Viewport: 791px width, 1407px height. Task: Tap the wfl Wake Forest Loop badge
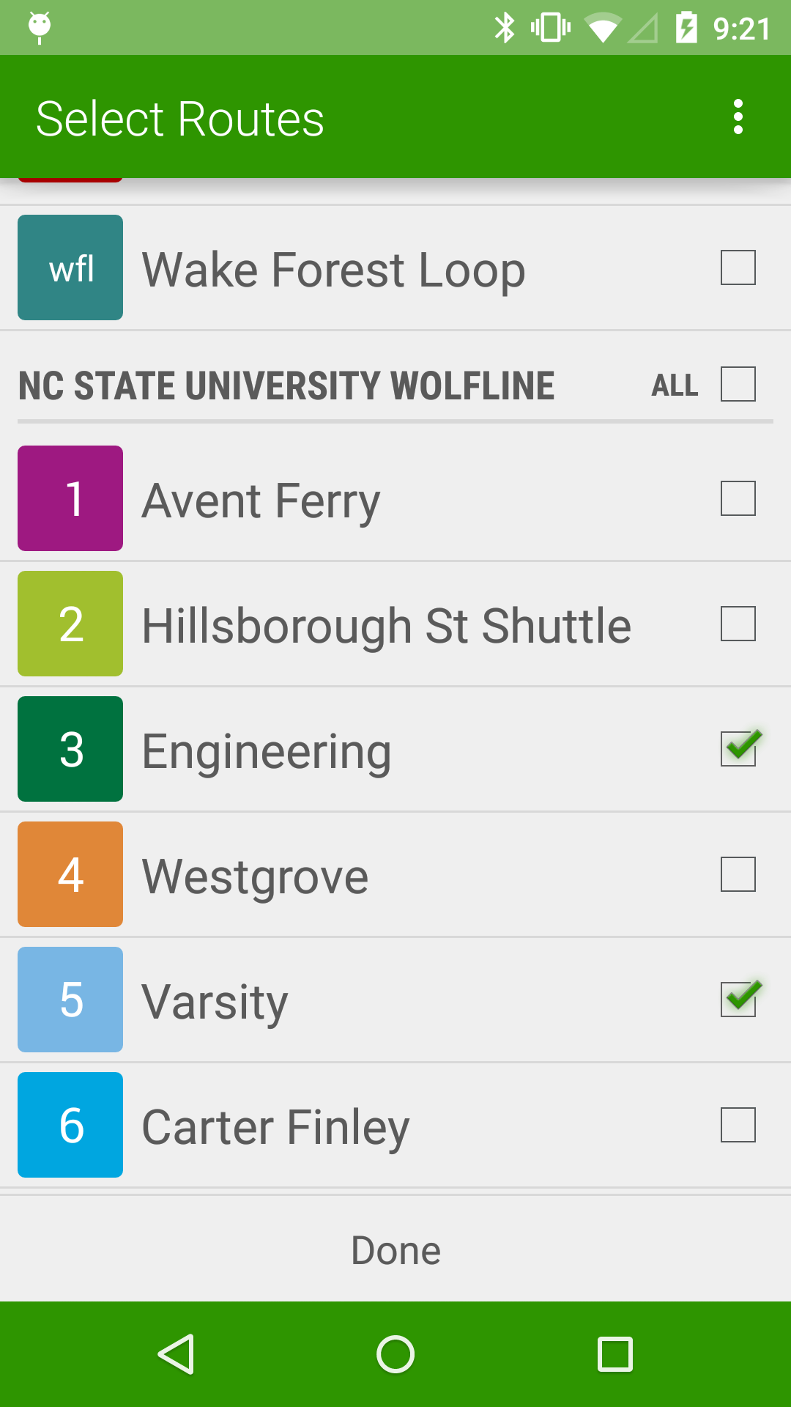tap(70, 267)
